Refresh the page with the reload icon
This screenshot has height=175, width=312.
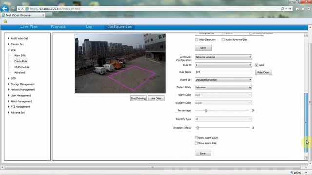(x=19, y=9)
